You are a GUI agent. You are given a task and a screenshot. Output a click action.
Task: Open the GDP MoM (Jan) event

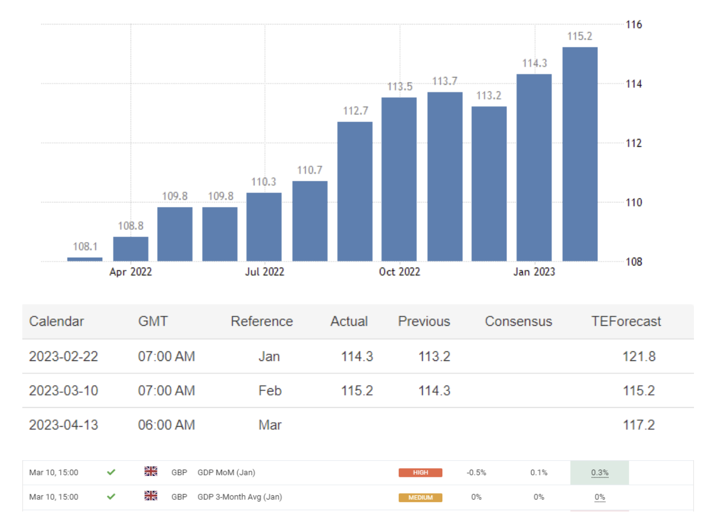click(226, 472)
